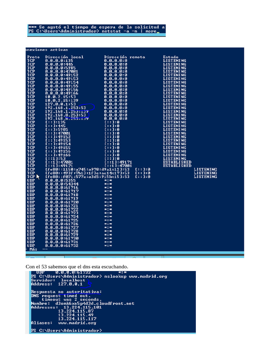
Task: Click the 'Proto' column header
Action: click(x=33, y=57)
